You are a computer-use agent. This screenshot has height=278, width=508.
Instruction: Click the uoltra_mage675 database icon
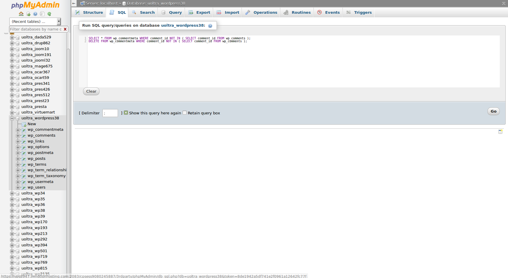18,67
